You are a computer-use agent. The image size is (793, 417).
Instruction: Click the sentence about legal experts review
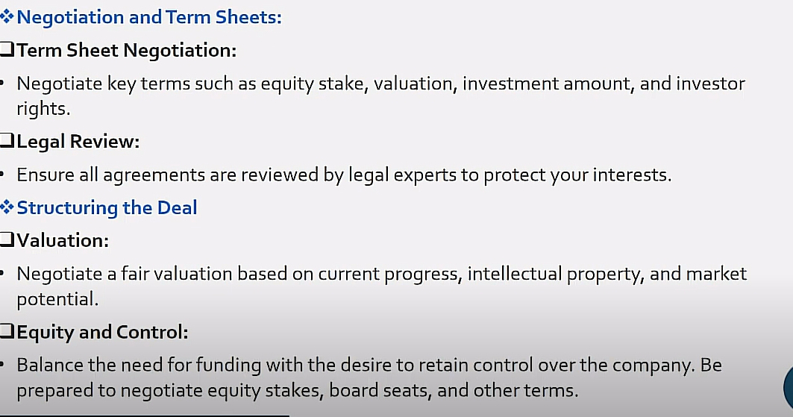coord(344,175)
